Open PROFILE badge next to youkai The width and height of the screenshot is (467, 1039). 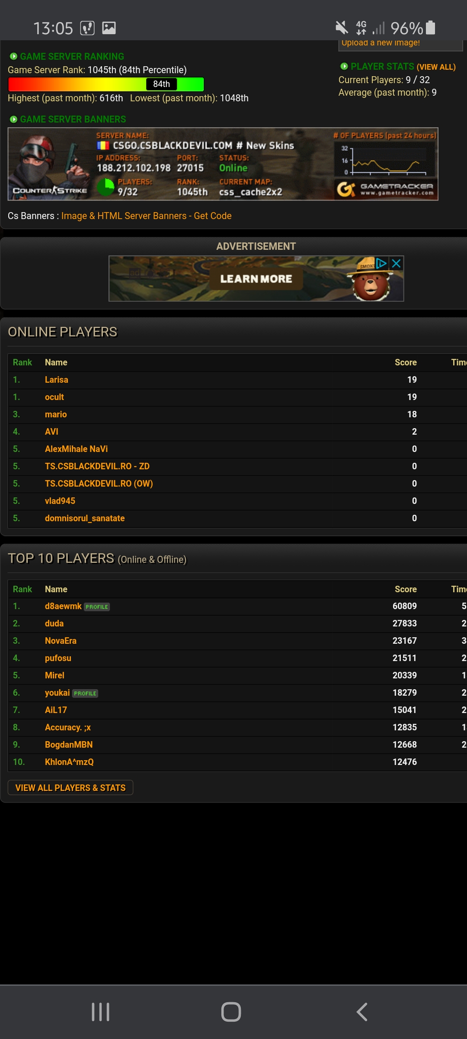click(x=85, y=694)
